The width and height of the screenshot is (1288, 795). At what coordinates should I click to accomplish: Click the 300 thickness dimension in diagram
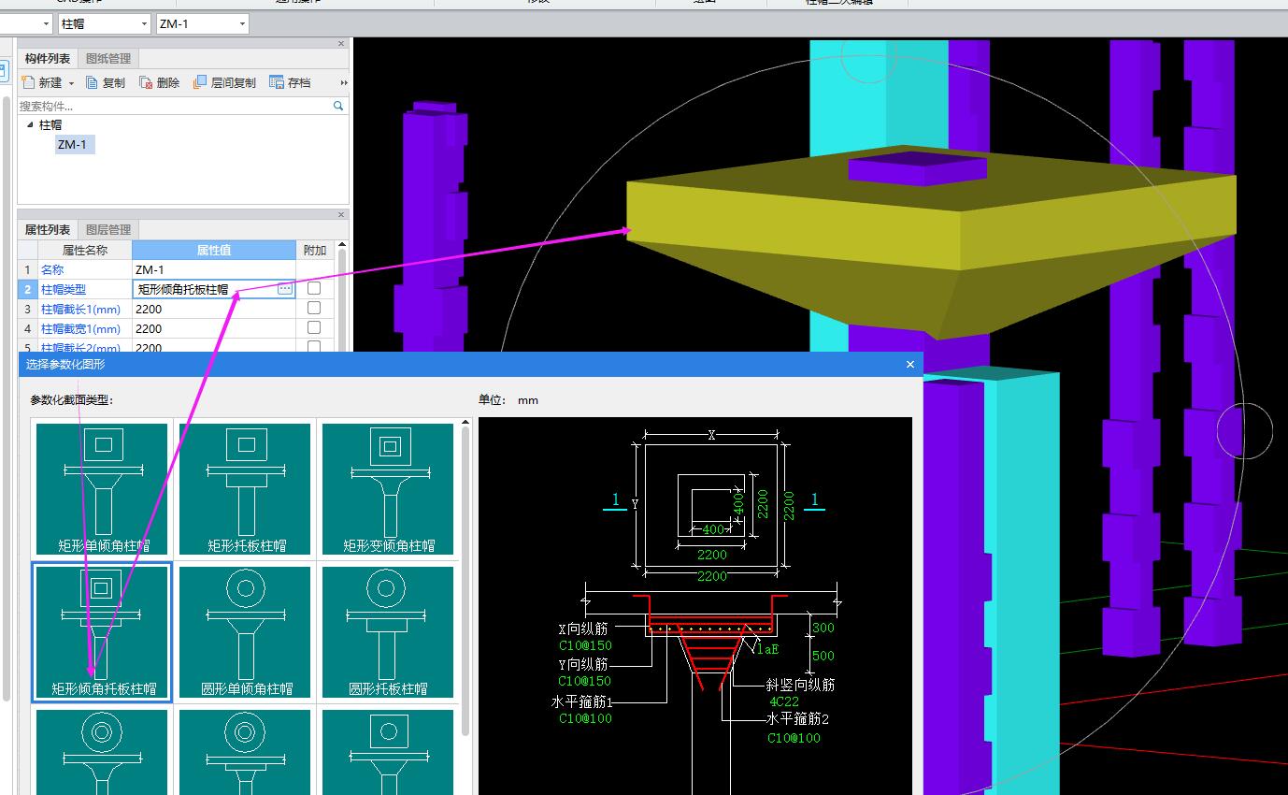823,628
